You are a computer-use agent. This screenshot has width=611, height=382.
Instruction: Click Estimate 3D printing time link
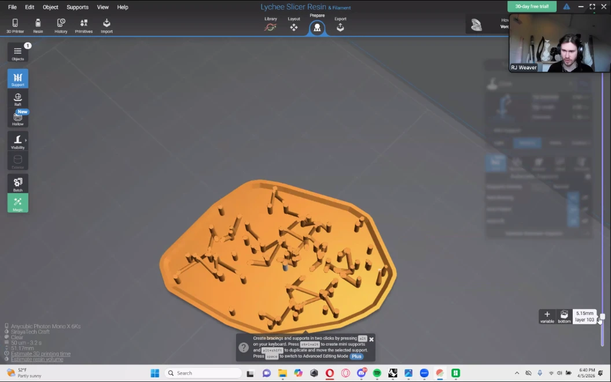tap(41, 354)
